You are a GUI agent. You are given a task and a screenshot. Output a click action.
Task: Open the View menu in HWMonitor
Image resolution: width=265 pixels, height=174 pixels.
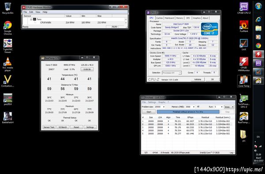coord(38,12)
